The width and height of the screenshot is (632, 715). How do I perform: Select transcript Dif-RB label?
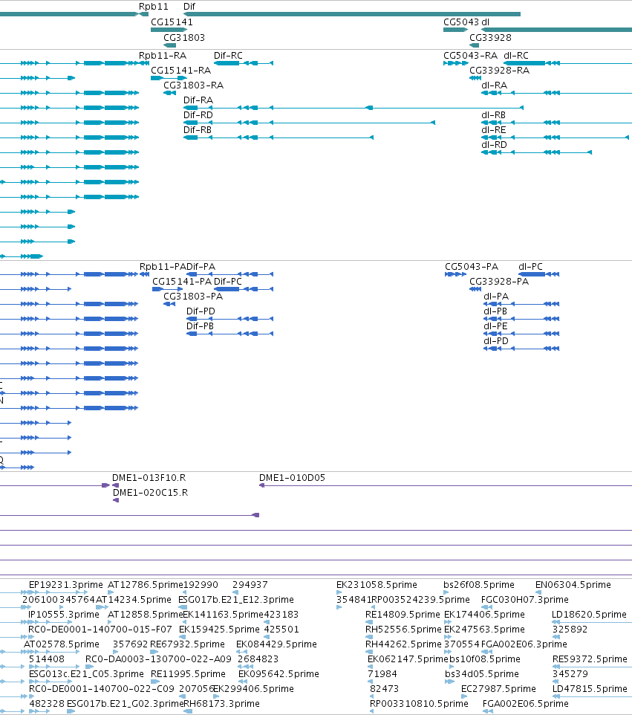pyautogui.click(x=198, y=129)
